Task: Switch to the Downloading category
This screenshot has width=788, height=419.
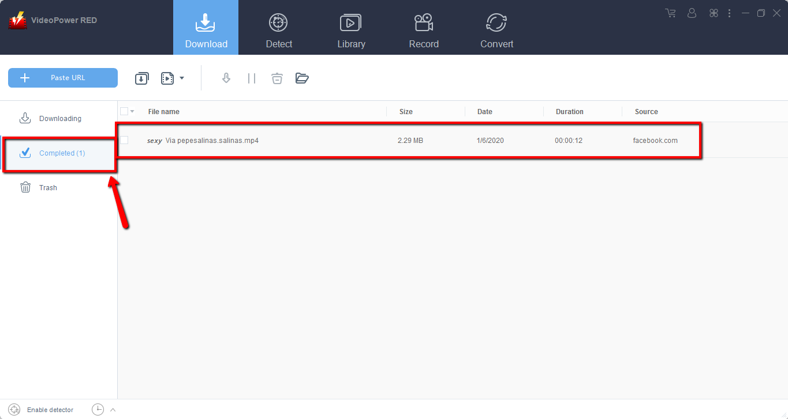Action: 59,118
